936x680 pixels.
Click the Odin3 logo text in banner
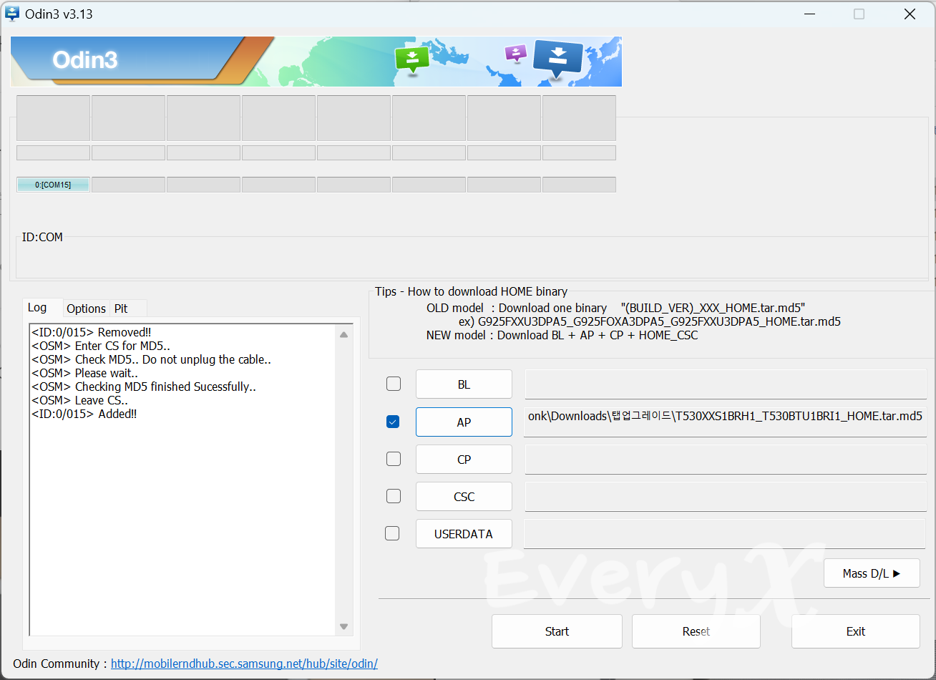84,60
